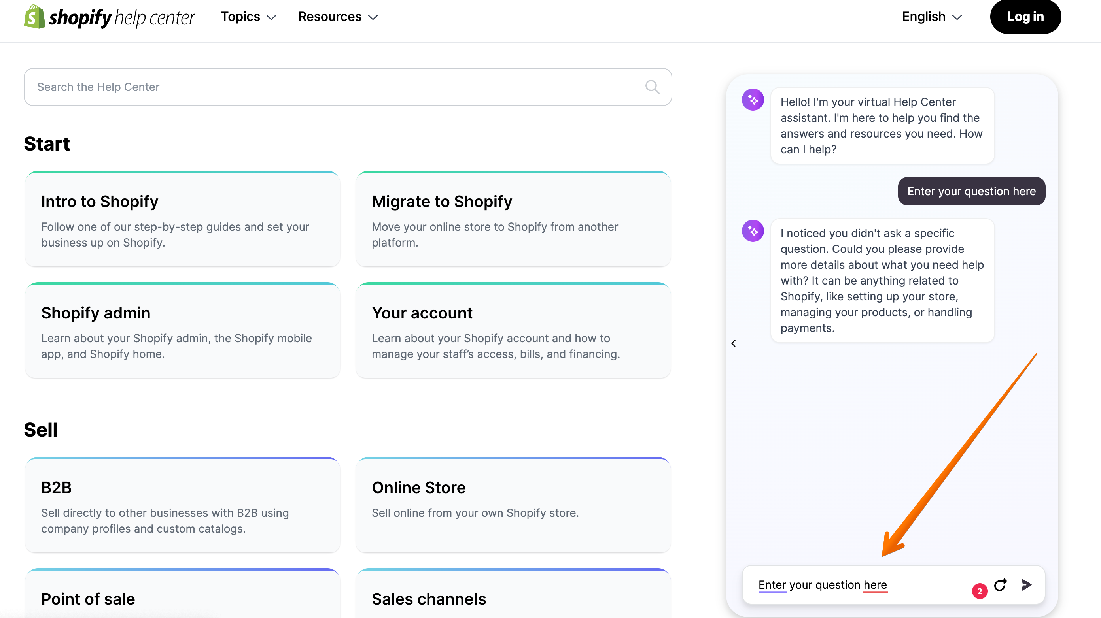The width and height of the screenshot is (1101, 618).
Task: Click the 'Start' section heading
Action: click(x=47, y=144)
